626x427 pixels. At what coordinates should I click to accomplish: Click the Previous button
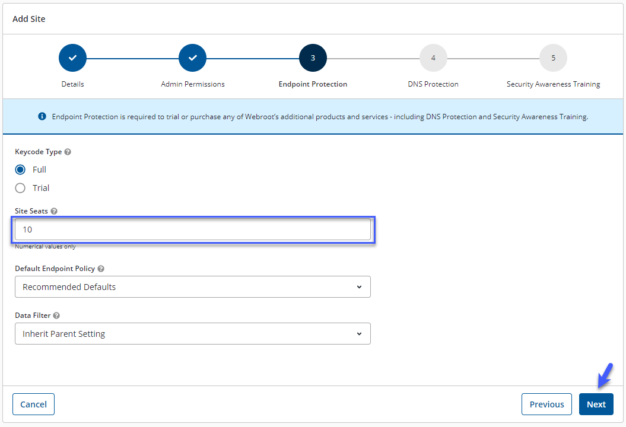click(546, 404)
